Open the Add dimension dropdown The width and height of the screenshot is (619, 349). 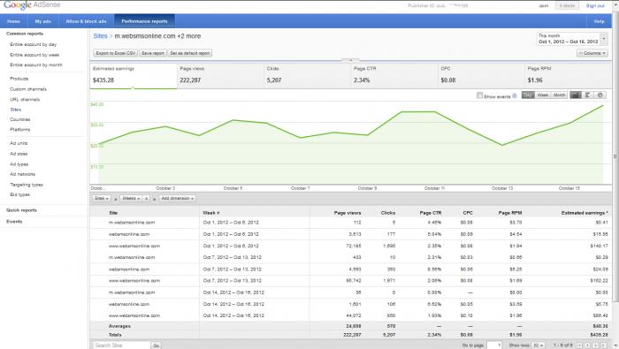click(177, 199)
